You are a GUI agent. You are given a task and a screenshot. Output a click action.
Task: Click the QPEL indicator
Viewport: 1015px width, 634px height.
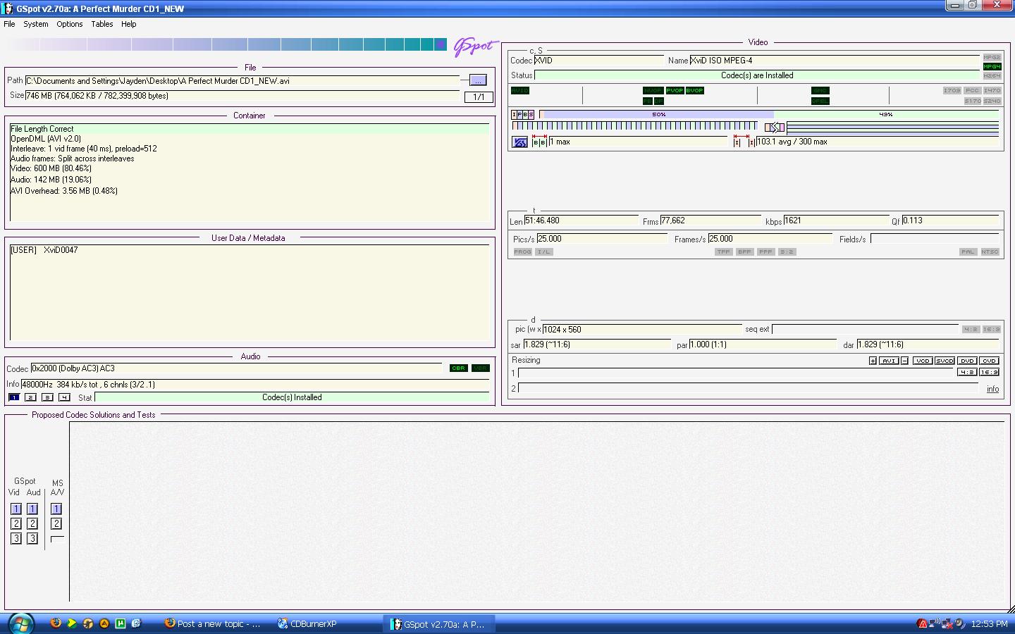pos(820,101)
